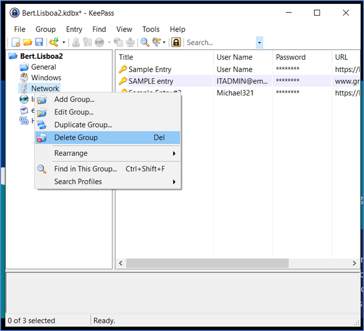
Task: Click the key icon of Sample Entry
Action: pos(123,69)
